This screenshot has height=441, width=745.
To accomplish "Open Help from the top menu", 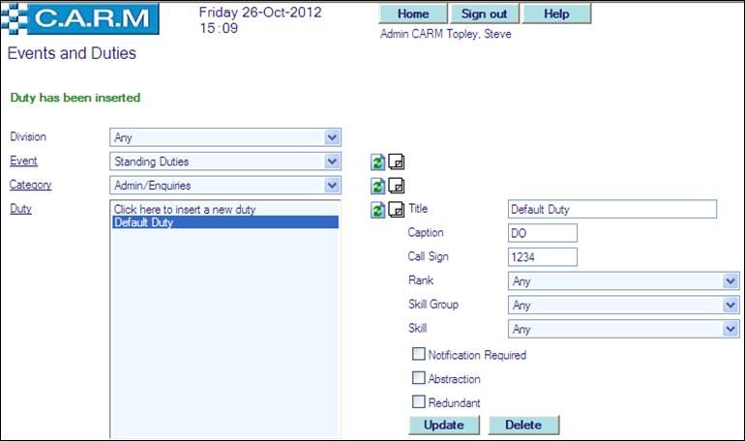I will [x=556, y=15].
